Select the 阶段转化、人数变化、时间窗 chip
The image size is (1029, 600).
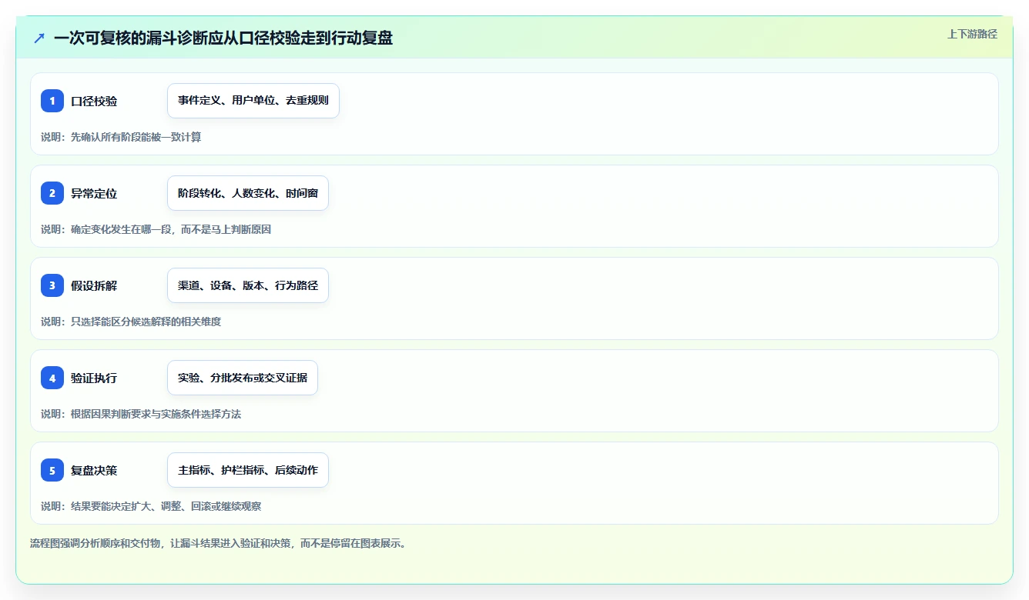point(248,193)
